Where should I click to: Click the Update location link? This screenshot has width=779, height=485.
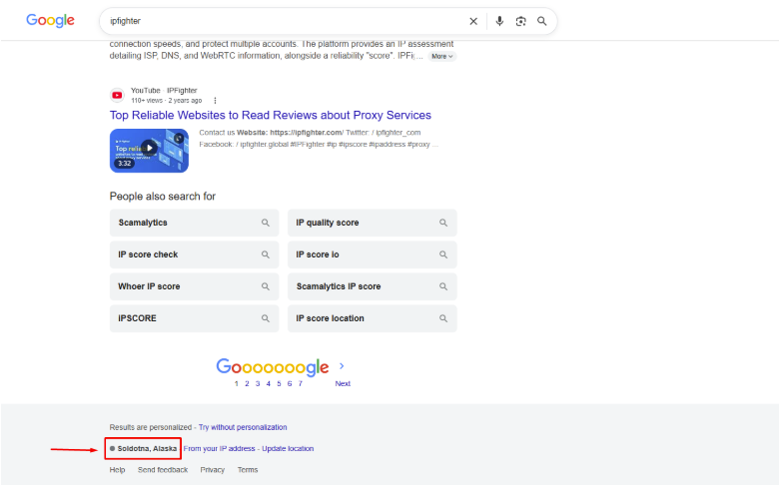click(288, 448)
